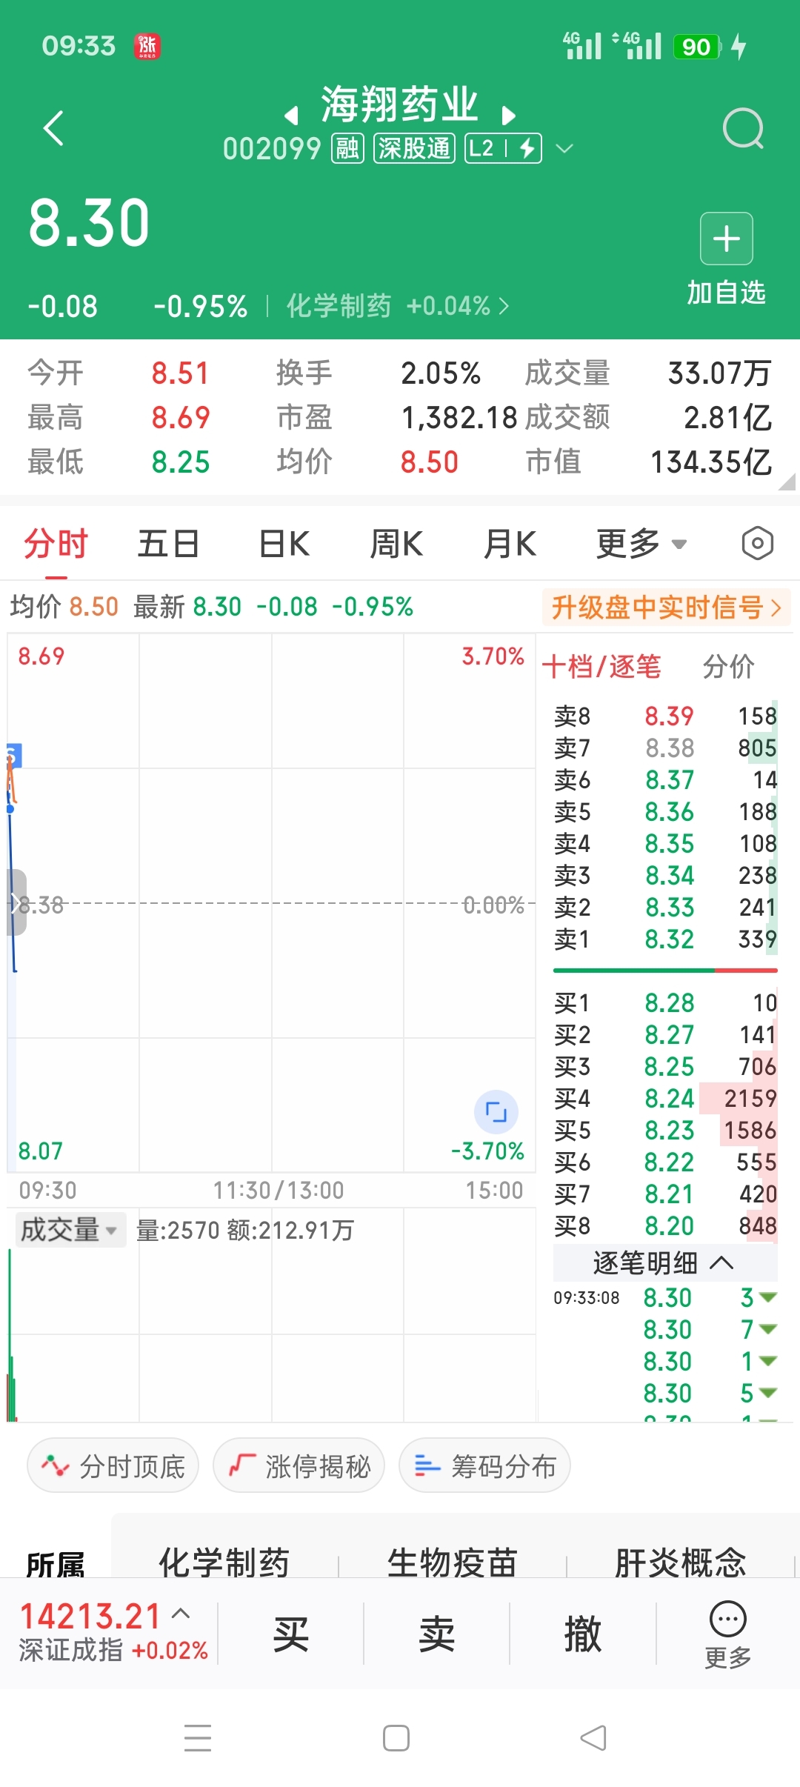Select 买1 price 8.28 row
This screenshot has width=800, height=1787.
pyautogui.click(x=665, y=1002)
